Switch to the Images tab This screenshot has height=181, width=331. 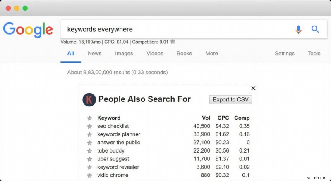coord(124,54)
